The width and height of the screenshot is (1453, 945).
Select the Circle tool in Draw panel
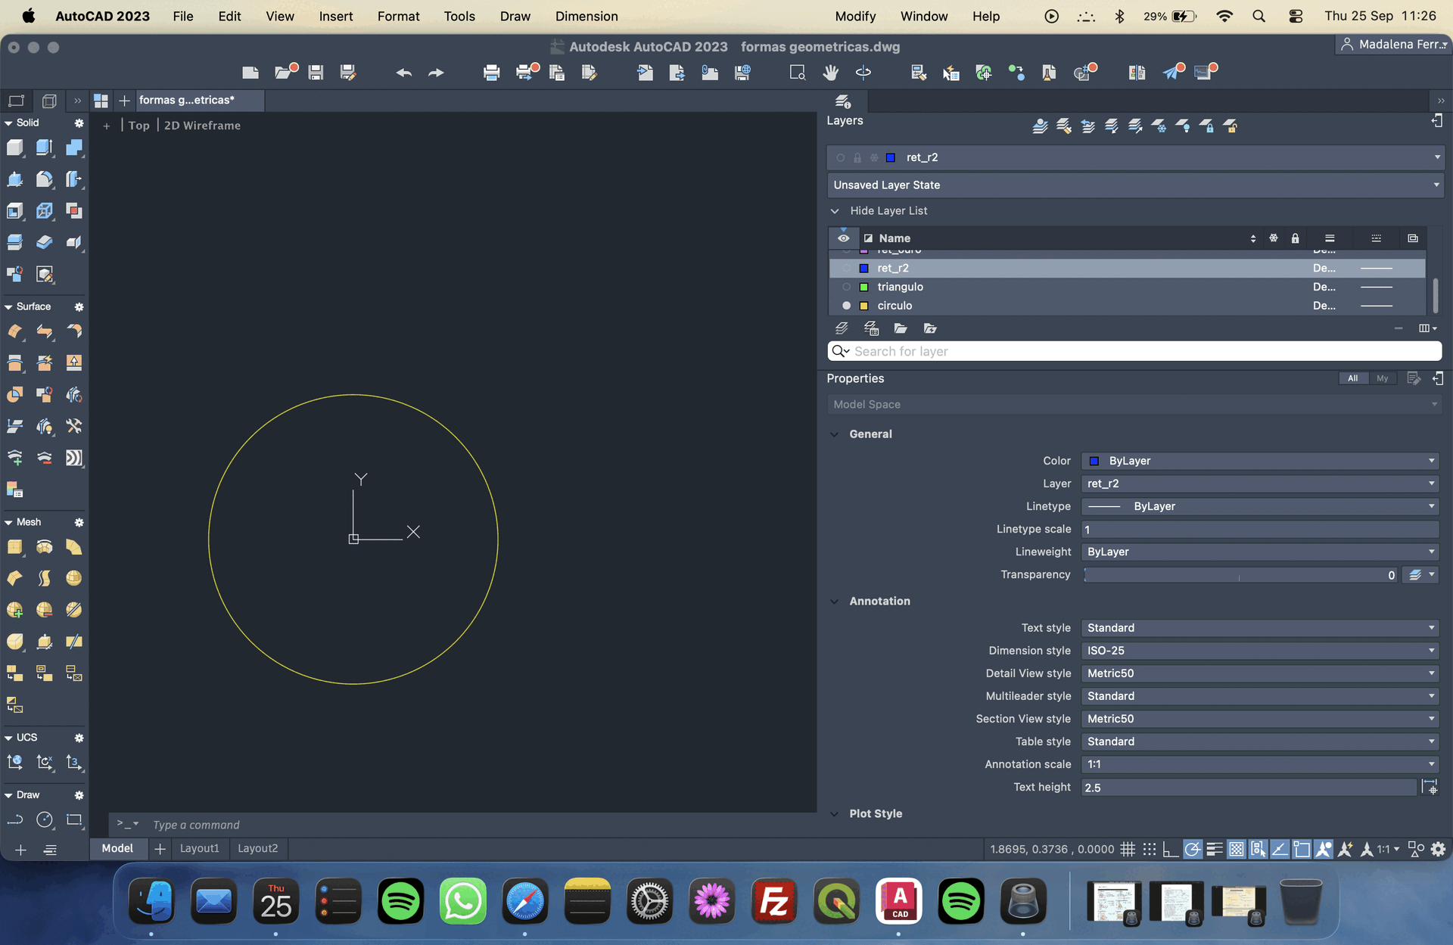tap(45, 820)
